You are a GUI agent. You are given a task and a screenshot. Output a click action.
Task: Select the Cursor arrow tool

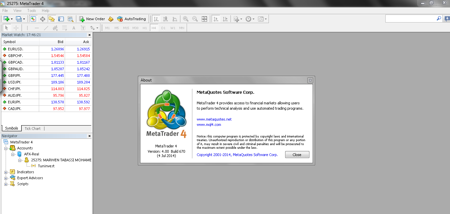click(7, 28)
